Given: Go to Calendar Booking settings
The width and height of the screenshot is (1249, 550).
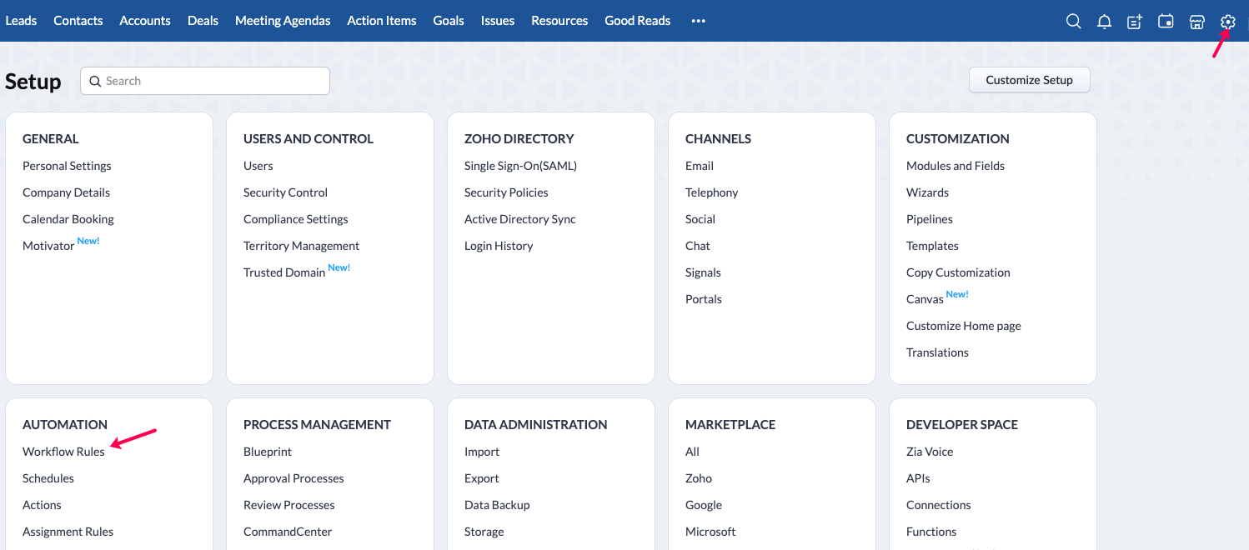Looking at the screenshot, I should click(68, 219).
